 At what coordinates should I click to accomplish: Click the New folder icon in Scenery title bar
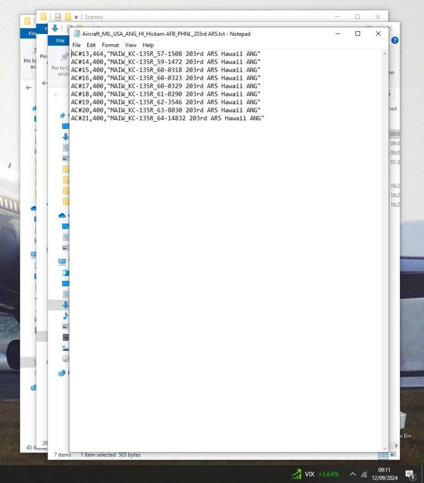tap(68, 17)
